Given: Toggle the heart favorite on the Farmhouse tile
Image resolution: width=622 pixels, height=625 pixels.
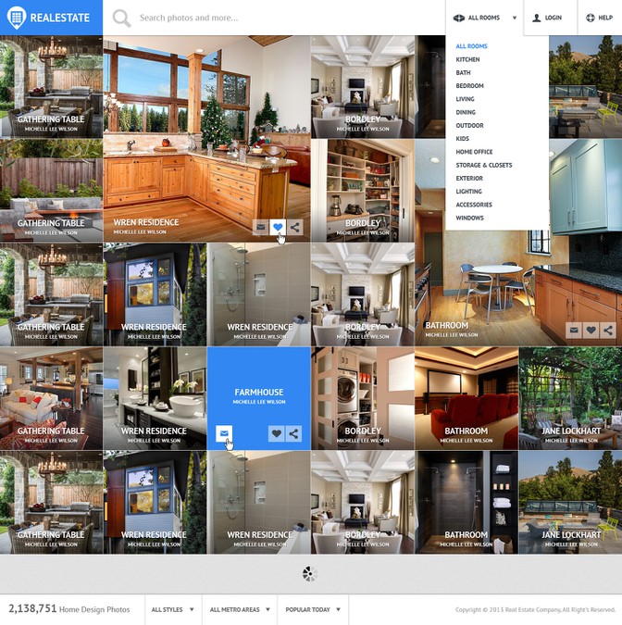Looking at the screenshot, I should pyautogui.click(x=276, y=433).
